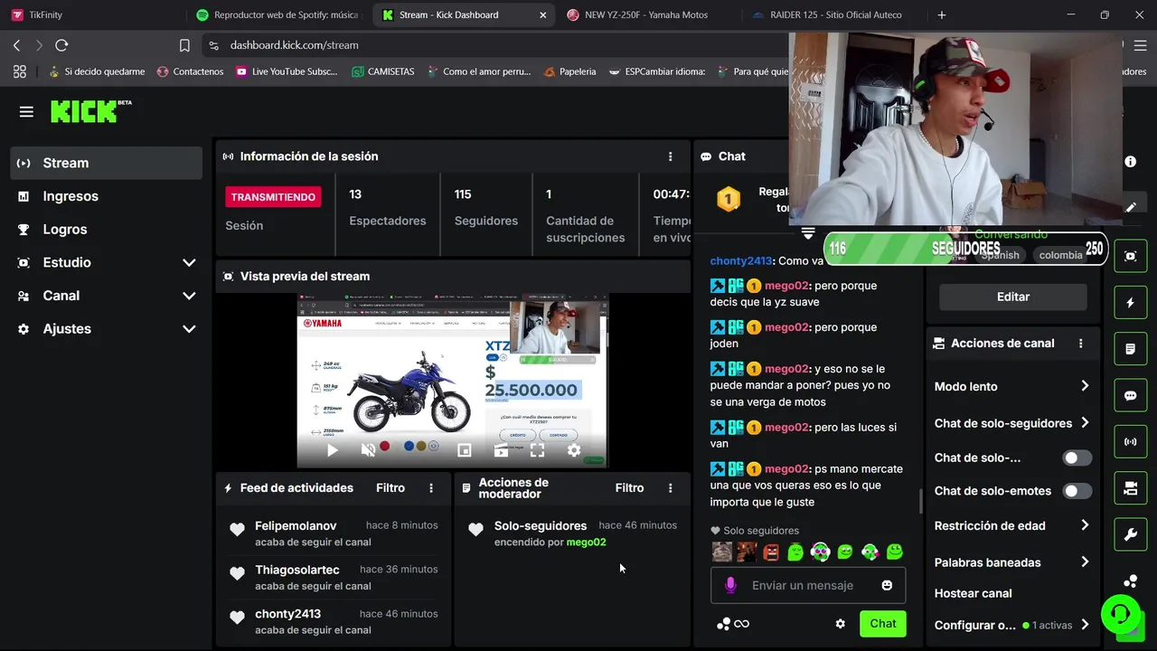Open Restricción de edad options

click(x=1012, y=525)
